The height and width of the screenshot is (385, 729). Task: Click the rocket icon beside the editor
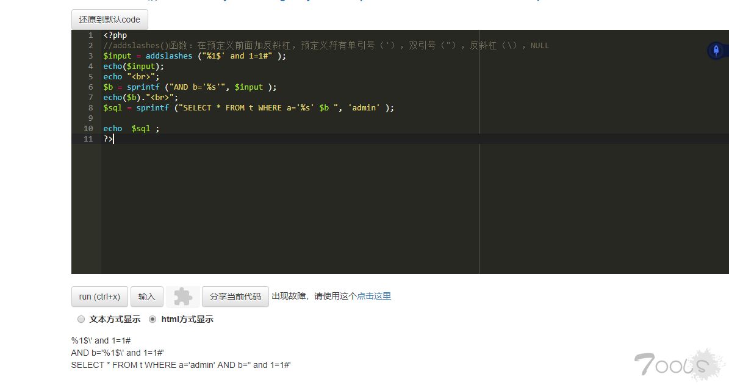(x=716, y=50)
